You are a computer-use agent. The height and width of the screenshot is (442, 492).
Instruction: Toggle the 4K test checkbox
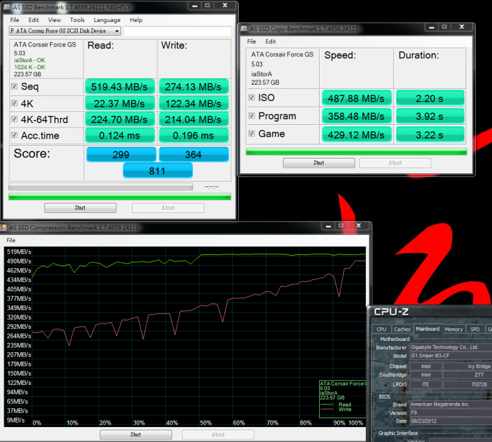[x=14, y=103]
